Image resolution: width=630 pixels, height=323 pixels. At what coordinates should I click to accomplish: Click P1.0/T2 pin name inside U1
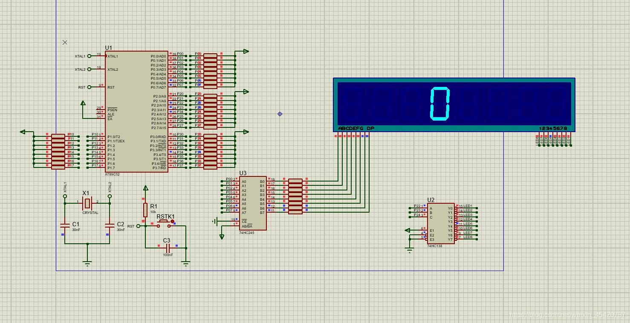[115, 137]
